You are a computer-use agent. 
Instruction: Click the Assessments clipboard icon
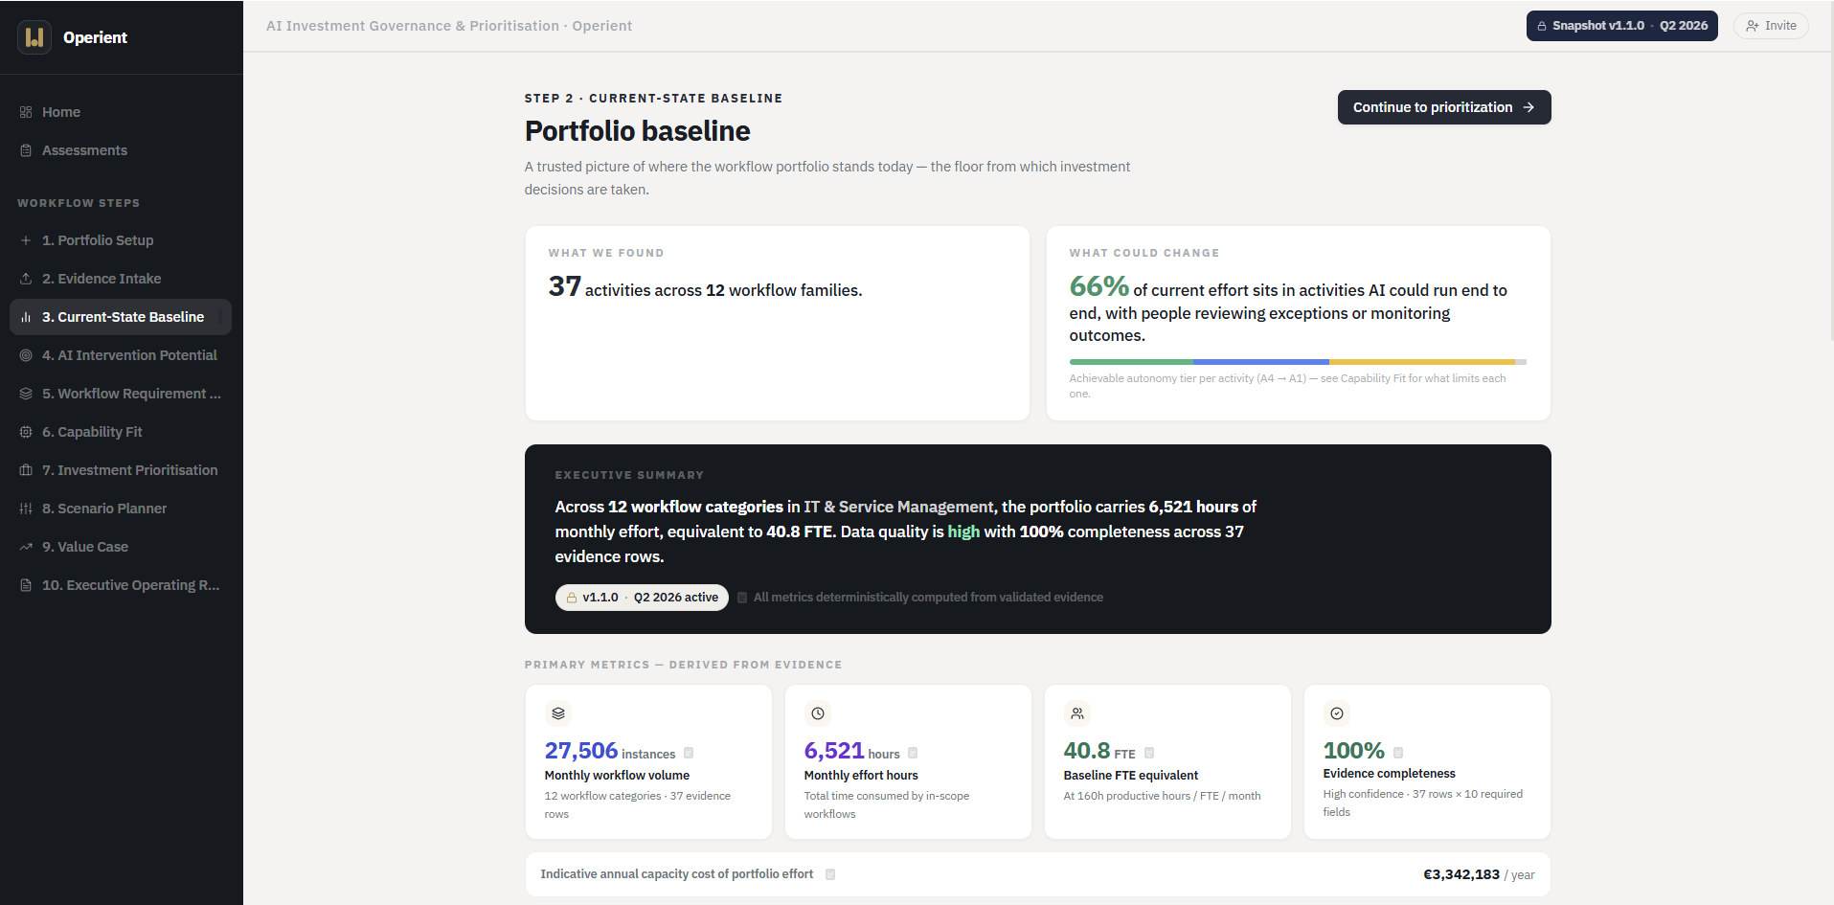tap(26, 150)
